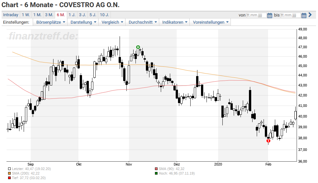Select the 5 J. timeframe tab

pyautogui.click(x=93, y=15)
